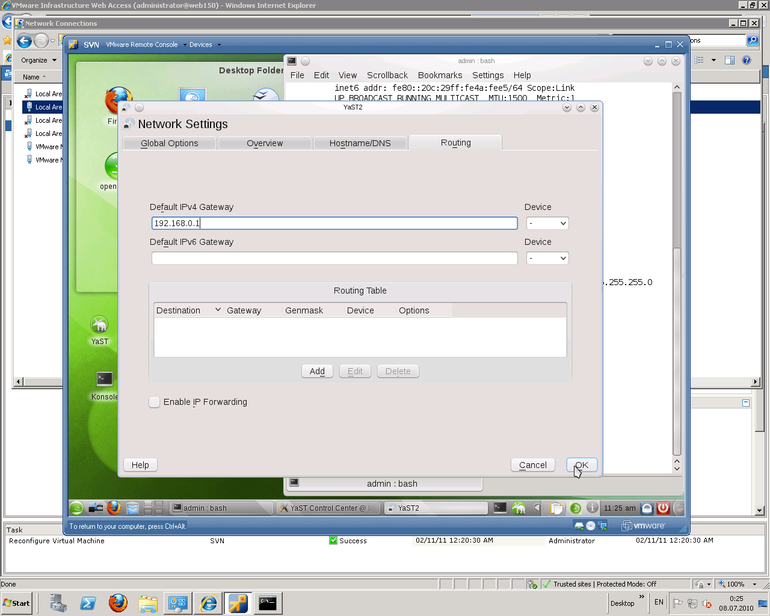The height and width of the screenshot is (616, 770).
Task: Open the IPv4 gateway Device dropdown
Action: [547, 223]
